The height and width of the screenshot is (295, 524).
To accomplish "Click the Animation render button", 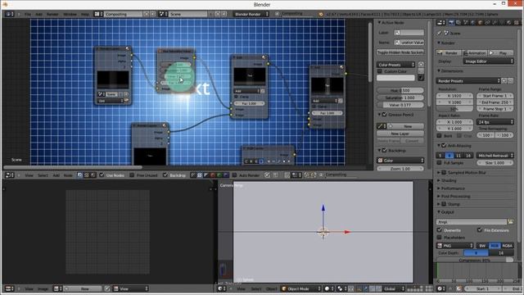I will [x=475, y=52].
